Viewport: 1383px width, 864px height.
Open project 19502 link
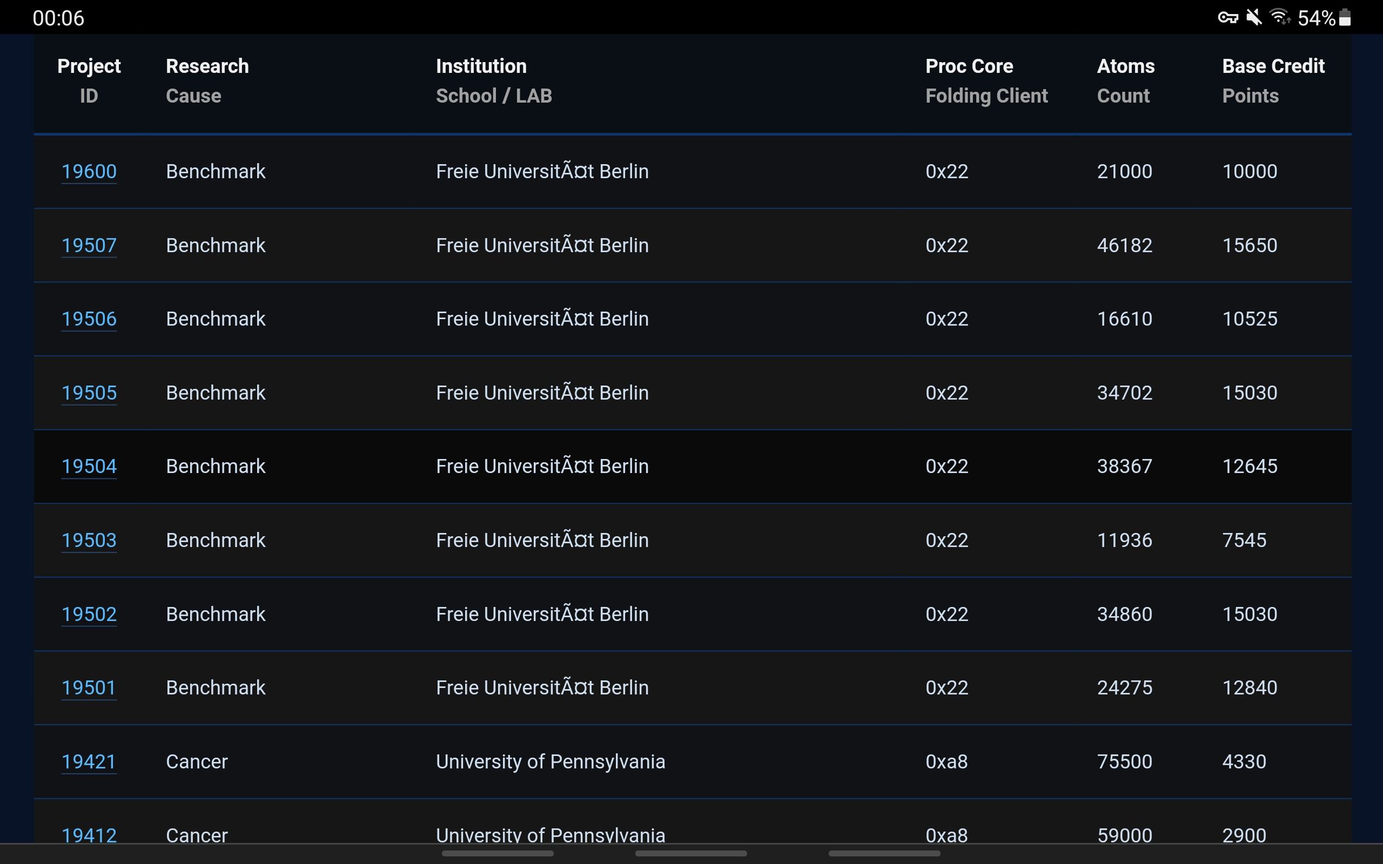tap(89, 614)
